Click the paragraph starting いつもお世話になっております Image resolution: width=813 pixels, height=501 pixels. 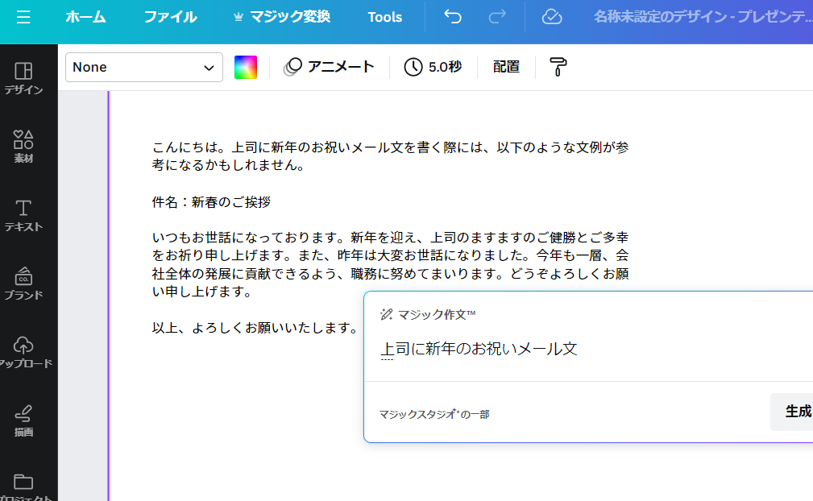point(390,265)
